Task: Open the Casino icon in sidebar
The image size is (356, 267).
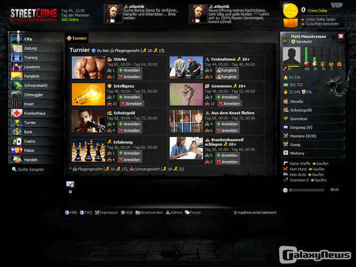Action: pos(17,141)
